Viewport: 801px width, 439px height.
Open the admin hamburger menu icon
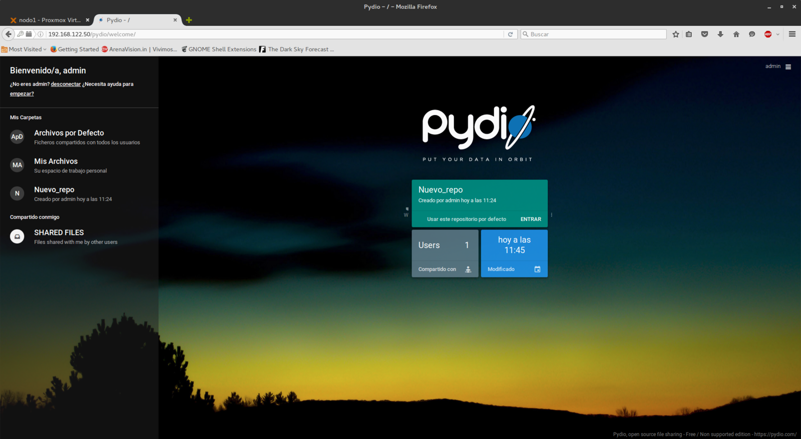[x=788, y=66]
